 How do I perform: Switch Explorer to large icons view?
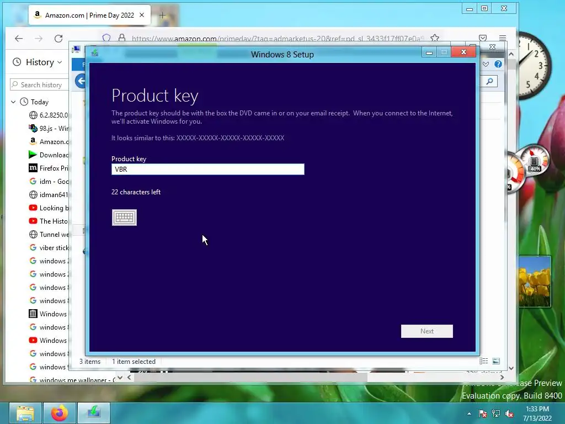click(x=496, y=361)
